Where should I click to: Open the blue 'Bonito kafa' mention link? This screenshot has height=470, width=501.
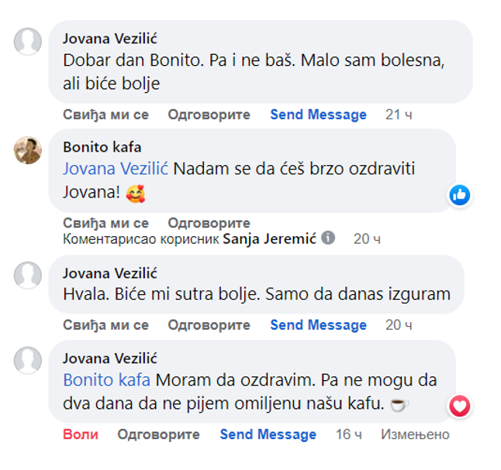107,380
